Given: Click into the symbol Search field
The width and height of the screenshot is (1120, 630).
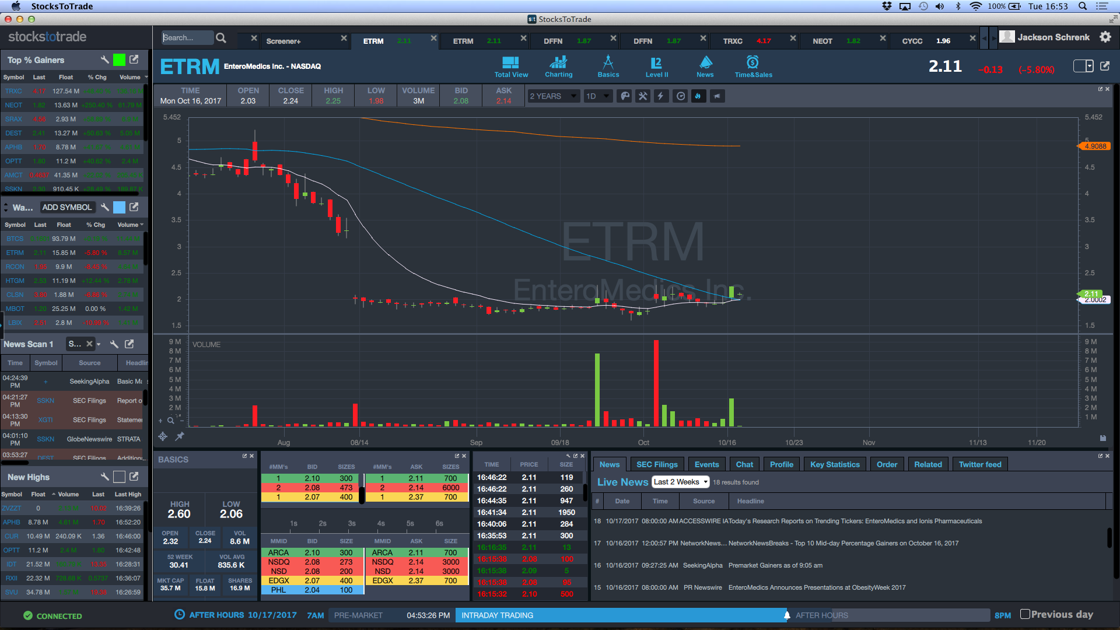Looking at the screenshot, I should click(x=187, y=37).
